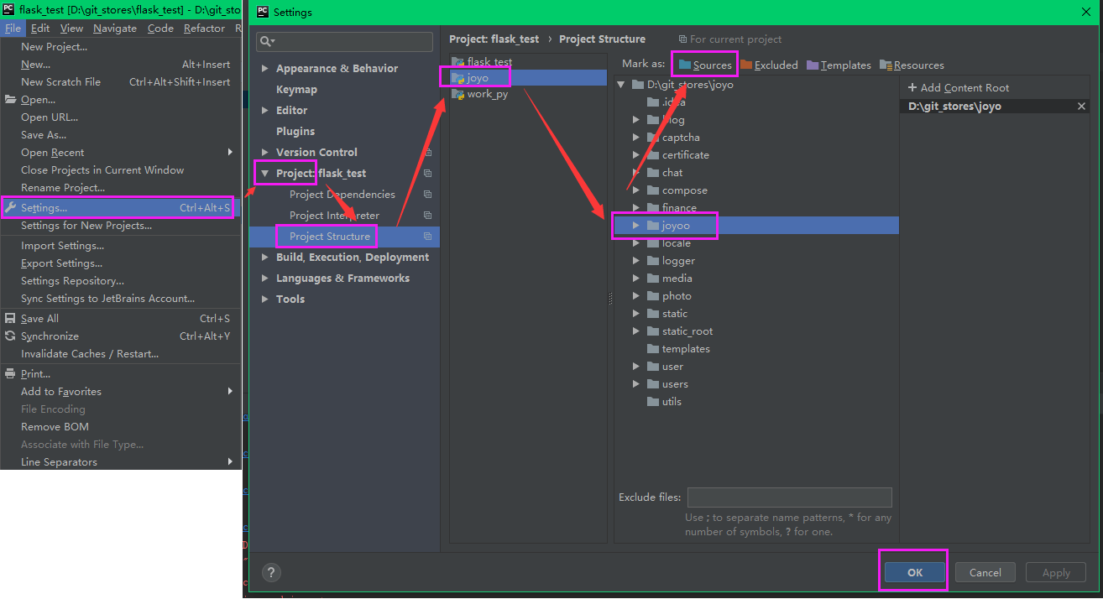Image resolution: width=1103 pixels, height=599 pixels.
Task: Click OK to confirm project structure
Action: click(912, 571)
